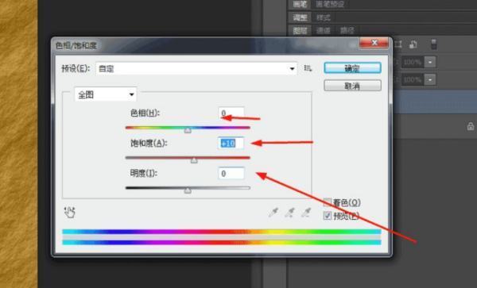477x288 pixels.
Task: Click the smart object filter icon in Layers panel
Action: [413, 44]
